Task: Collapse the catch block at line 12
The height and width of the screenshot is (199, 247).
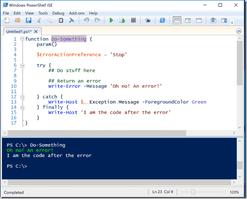Action: click(23, 97)
